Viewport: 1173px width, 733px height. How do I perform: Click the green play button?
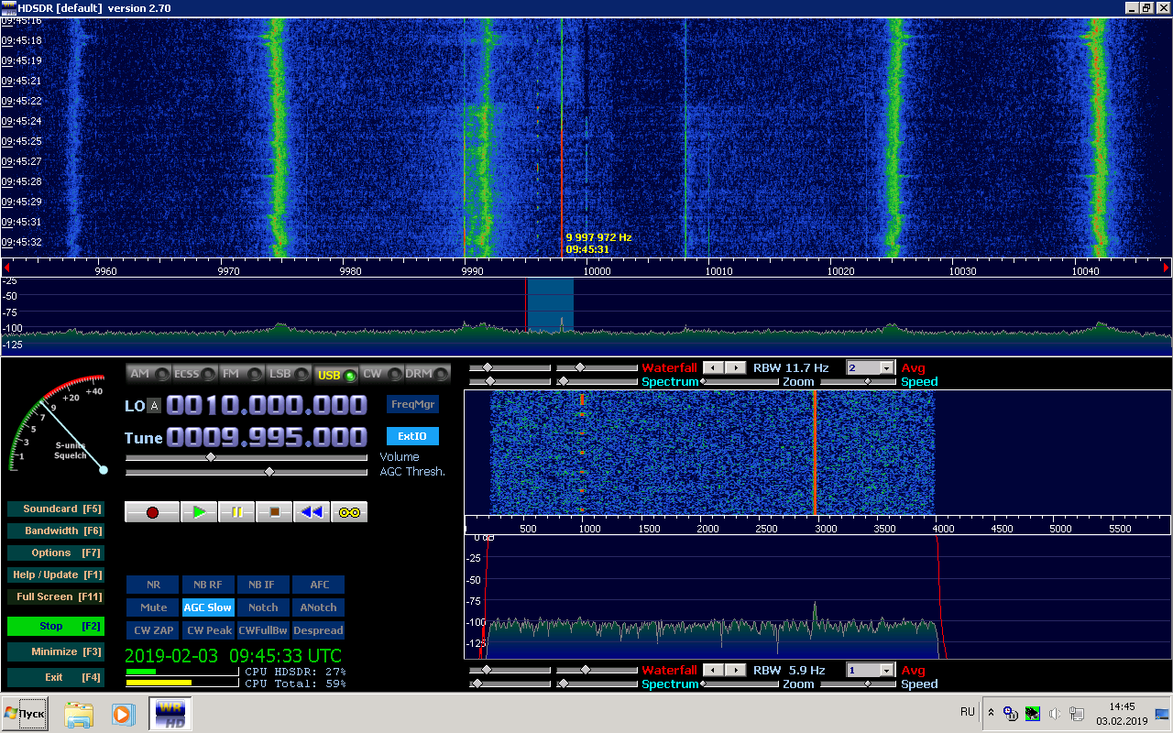199,512
